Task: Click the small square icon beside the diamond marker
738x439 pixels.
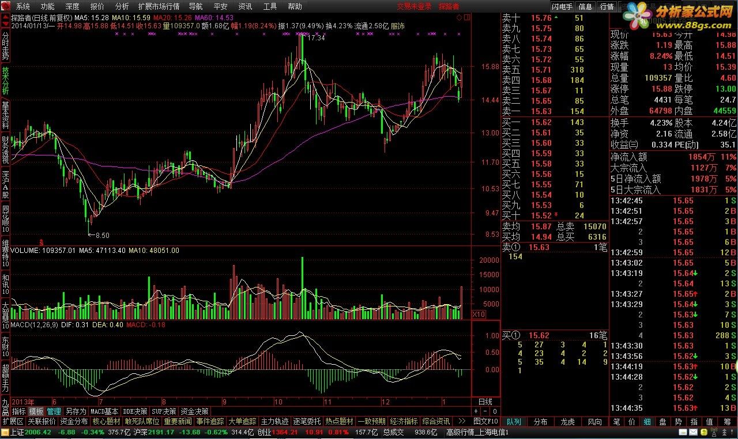Action: (466, 18)
